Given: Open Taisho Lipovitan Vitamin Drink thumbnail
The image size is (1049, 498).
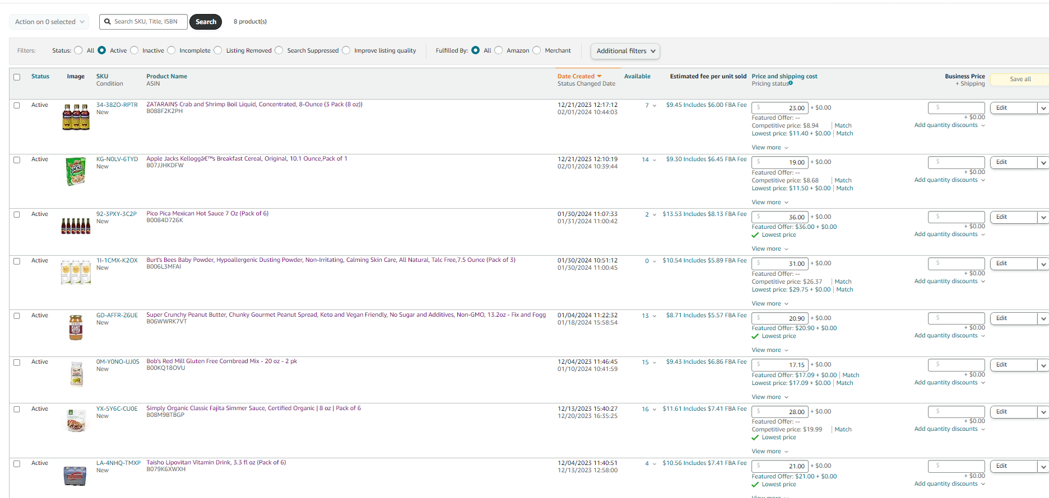Looking at the screenshot, I should tap(75, 476).
